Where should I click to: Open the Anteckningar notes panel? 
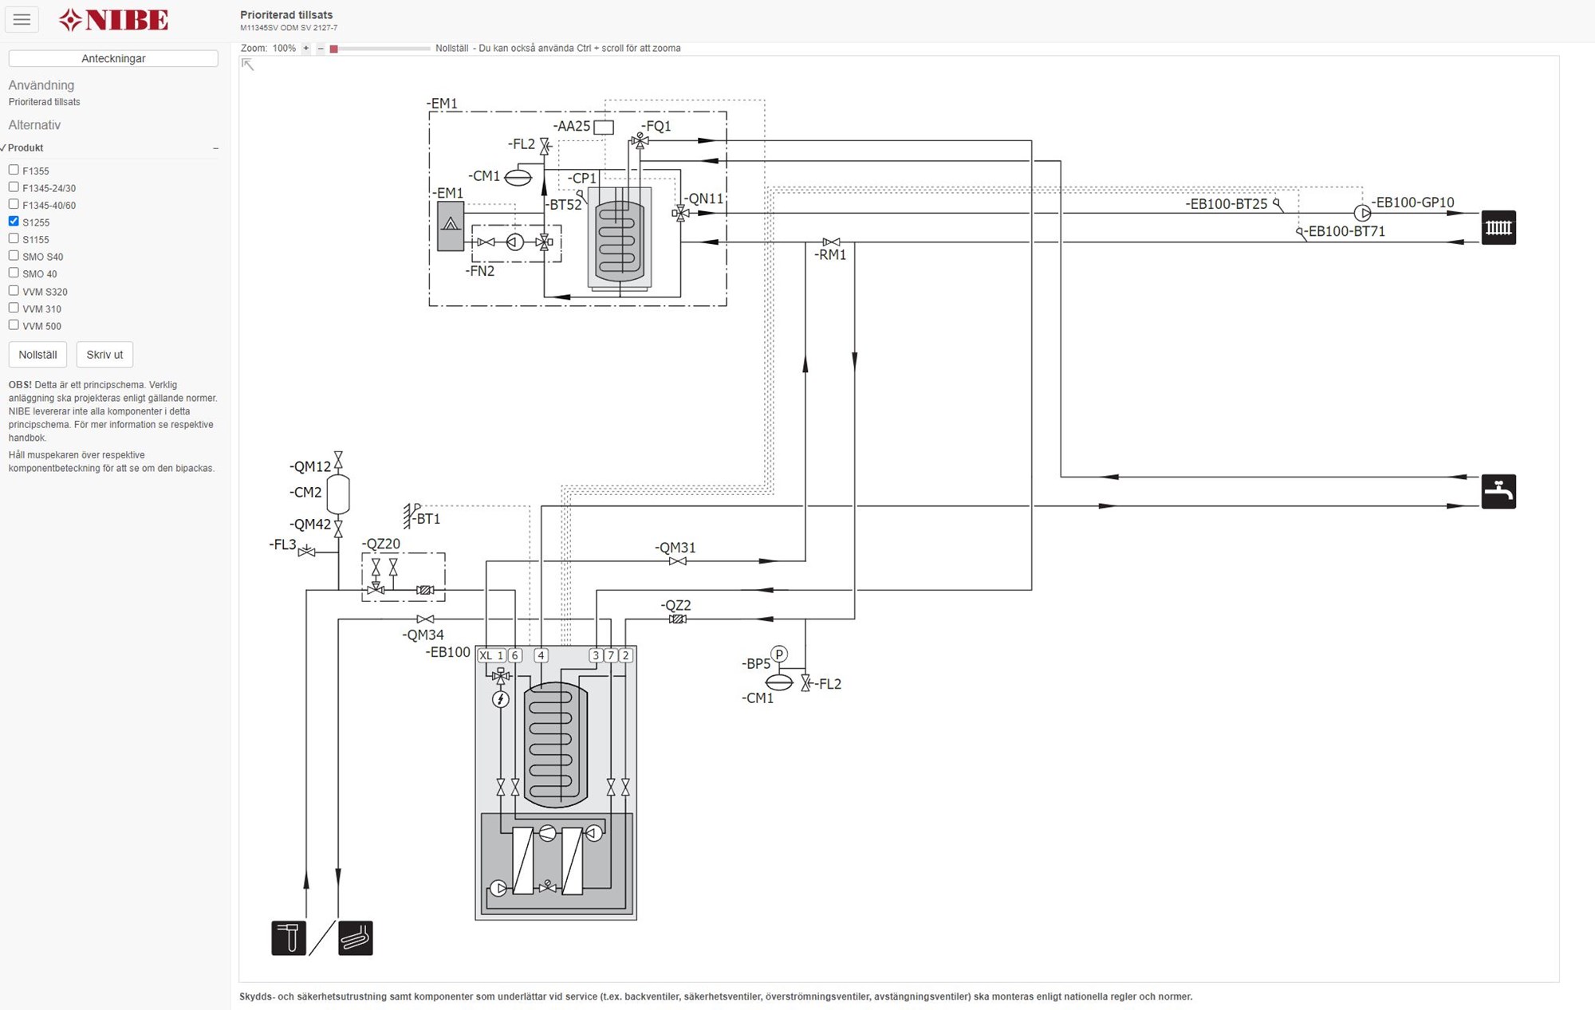[113, 58]
